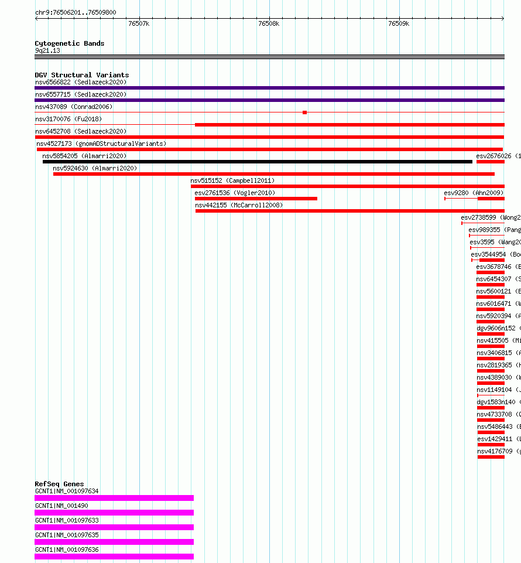This screenshot has height=563, width=521.
Task: Click the small red square on nsv437089 line
Action: (x=304, y=112)
